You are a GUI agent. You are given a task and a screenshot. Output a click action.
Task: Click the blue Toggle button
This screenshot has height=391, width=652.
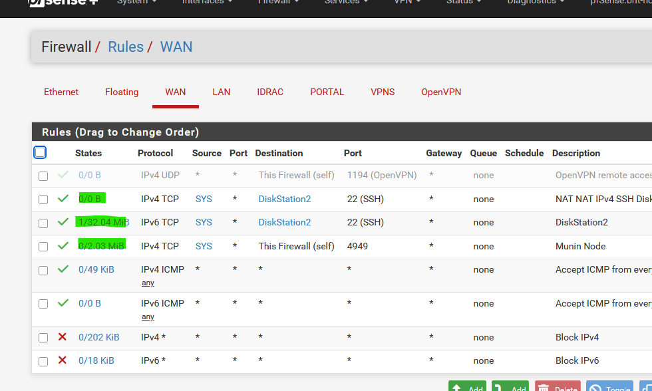tap(609, 386)
